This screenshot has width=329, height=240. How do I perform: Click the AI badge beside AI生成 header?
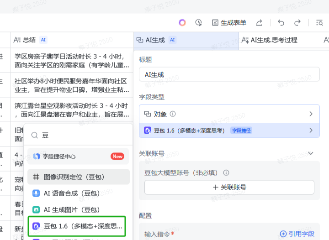pos(172,40)
